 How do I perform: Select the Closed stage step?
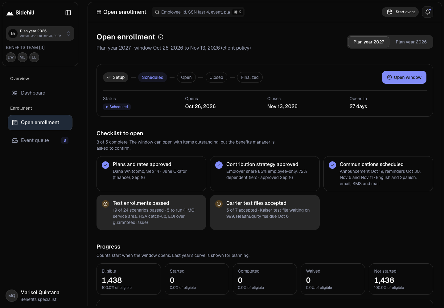click(216, 77)
